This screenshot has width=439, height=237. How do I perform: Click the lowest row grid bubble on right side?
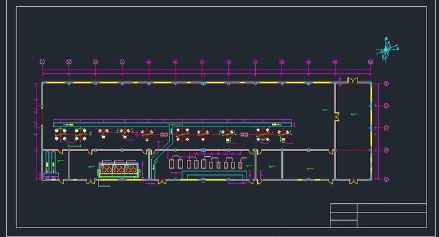386,179
